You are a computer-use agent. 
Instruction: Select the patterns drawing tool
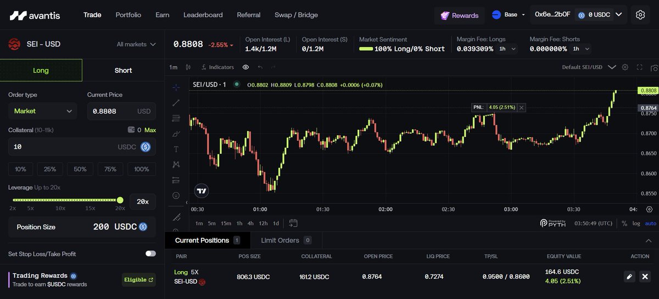tap(176, 164)
